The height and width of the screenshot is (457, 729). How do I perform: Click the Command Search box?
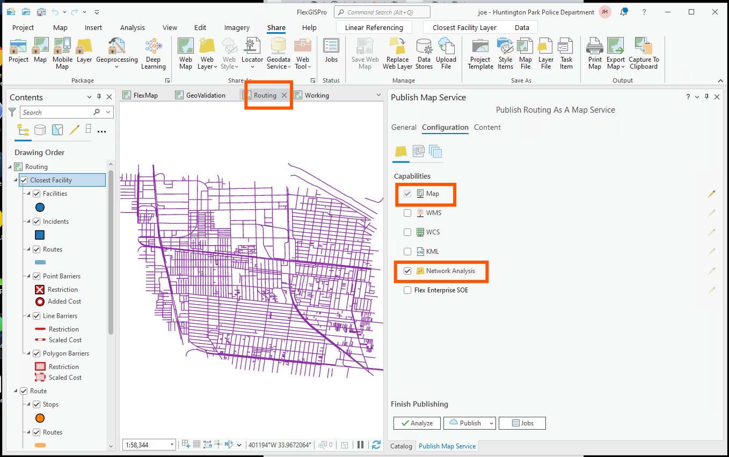tap(382, 12)
